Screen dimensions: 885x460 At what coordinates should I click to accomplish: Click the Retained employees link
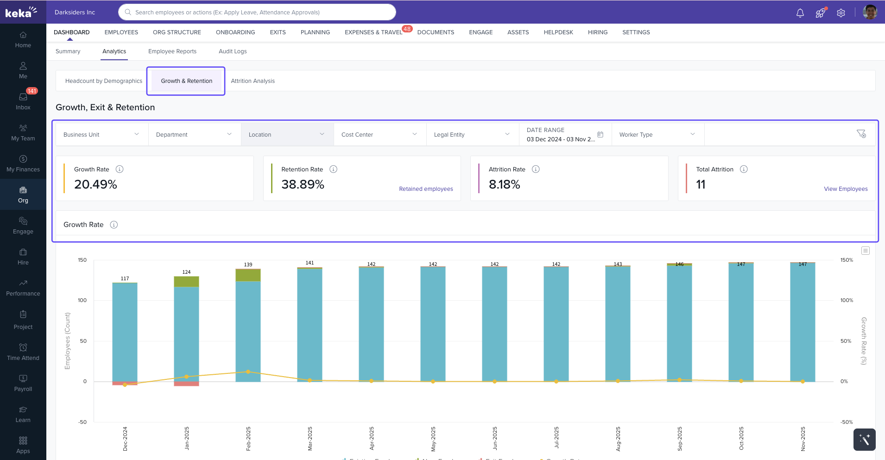pos(426,189)
